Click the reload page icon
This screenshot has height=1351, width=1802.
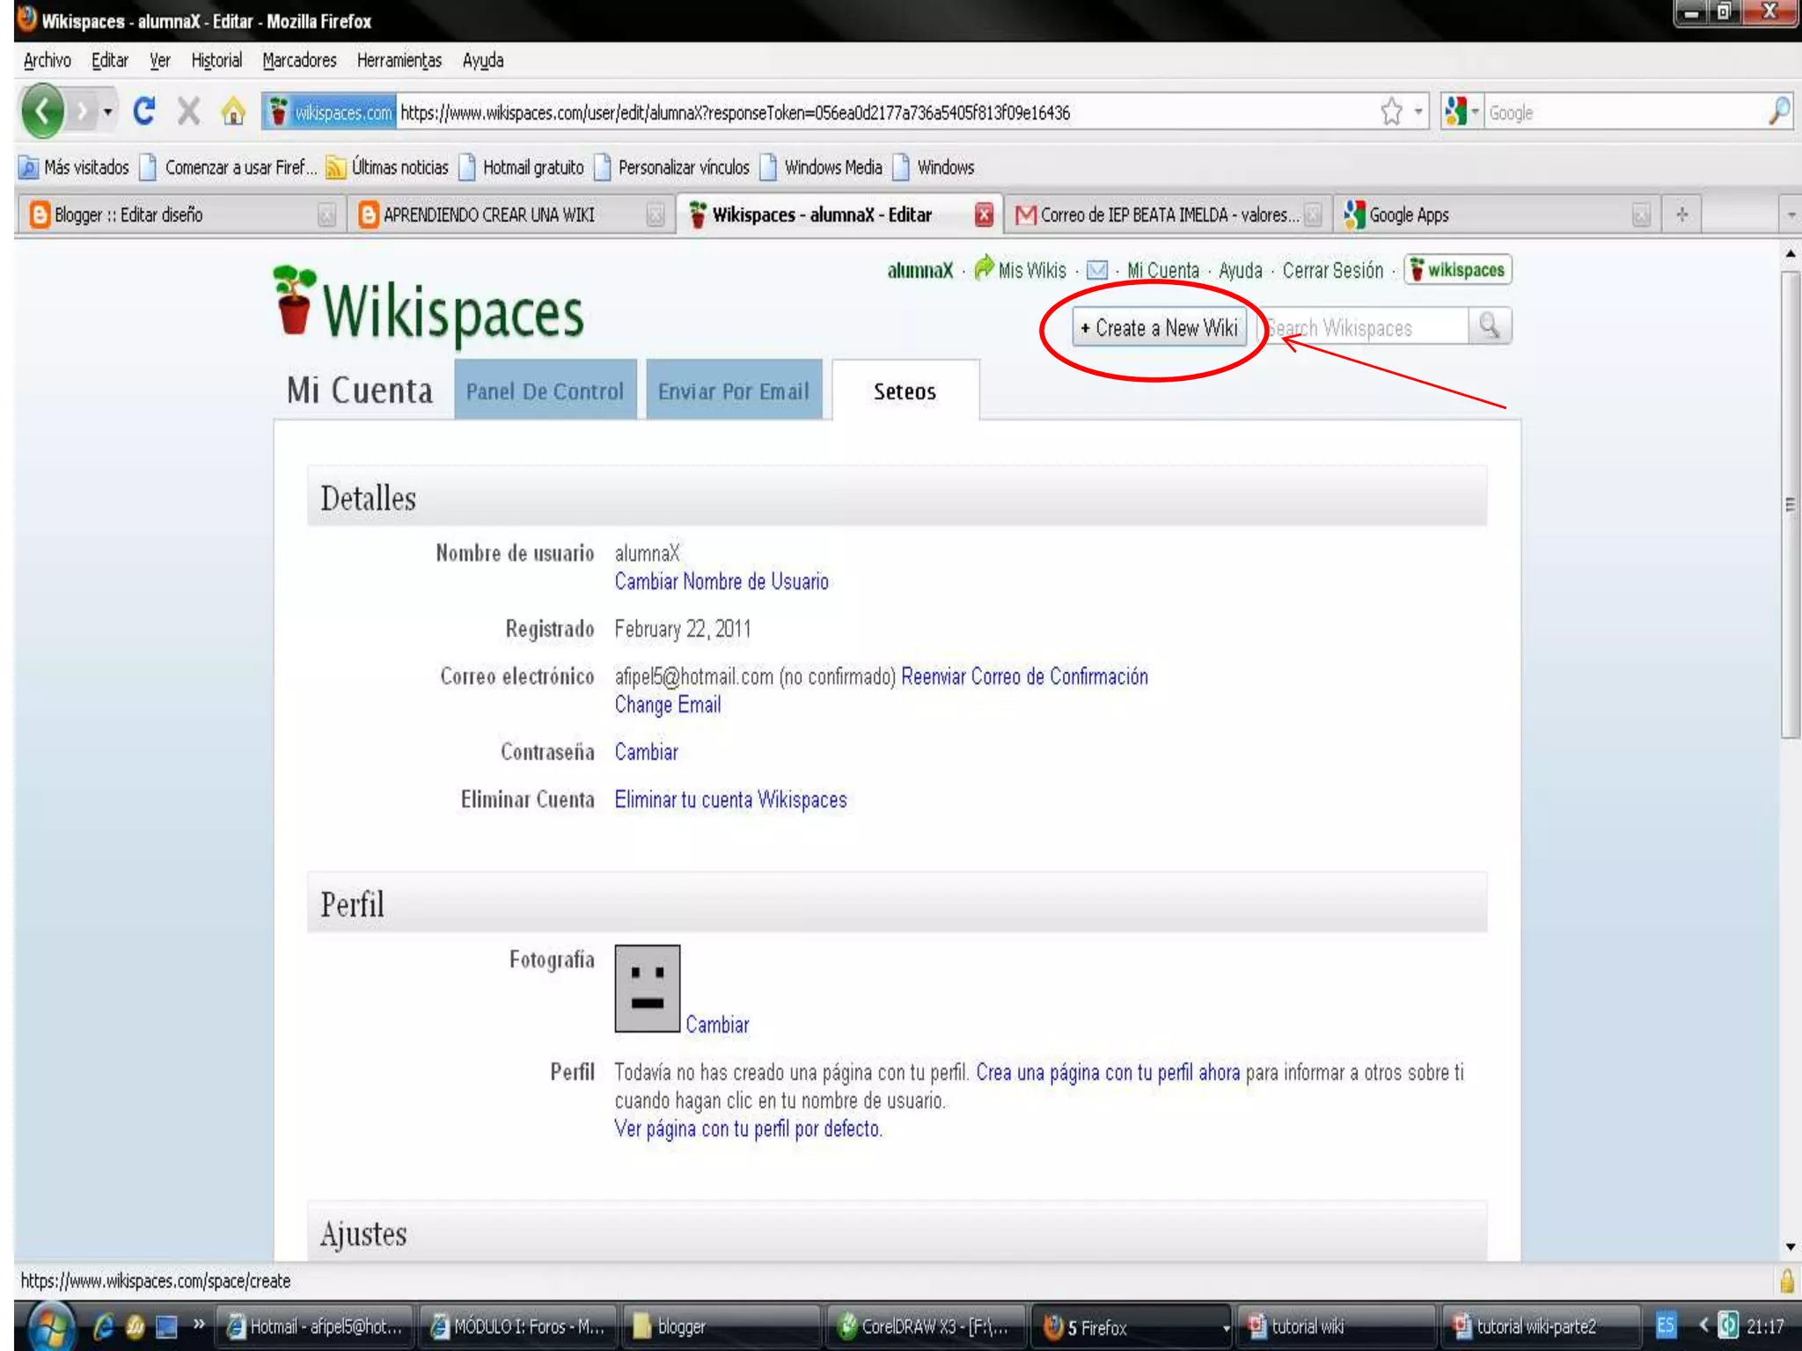(143, 112)
